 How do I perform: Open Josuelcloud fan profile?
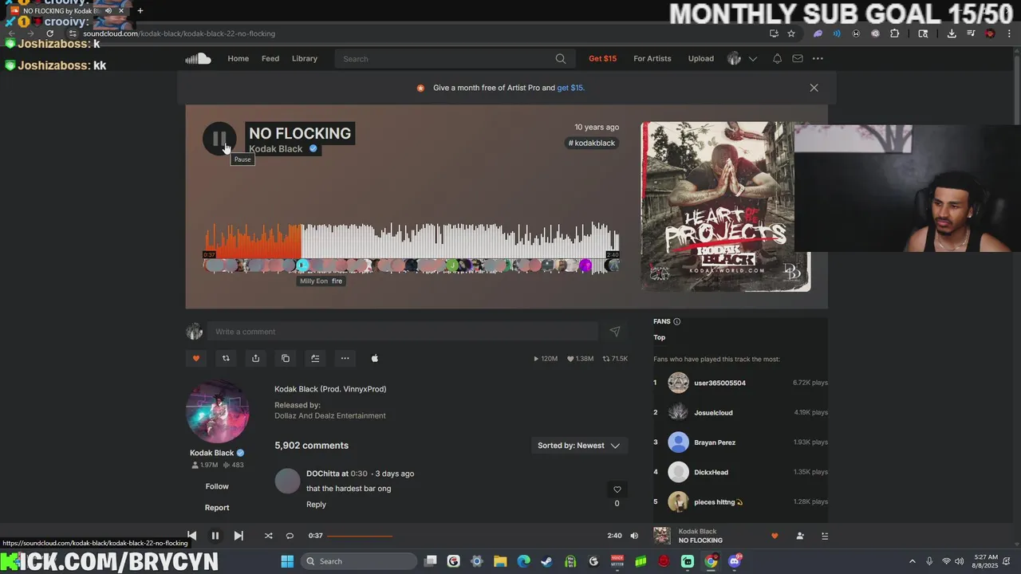713,412
